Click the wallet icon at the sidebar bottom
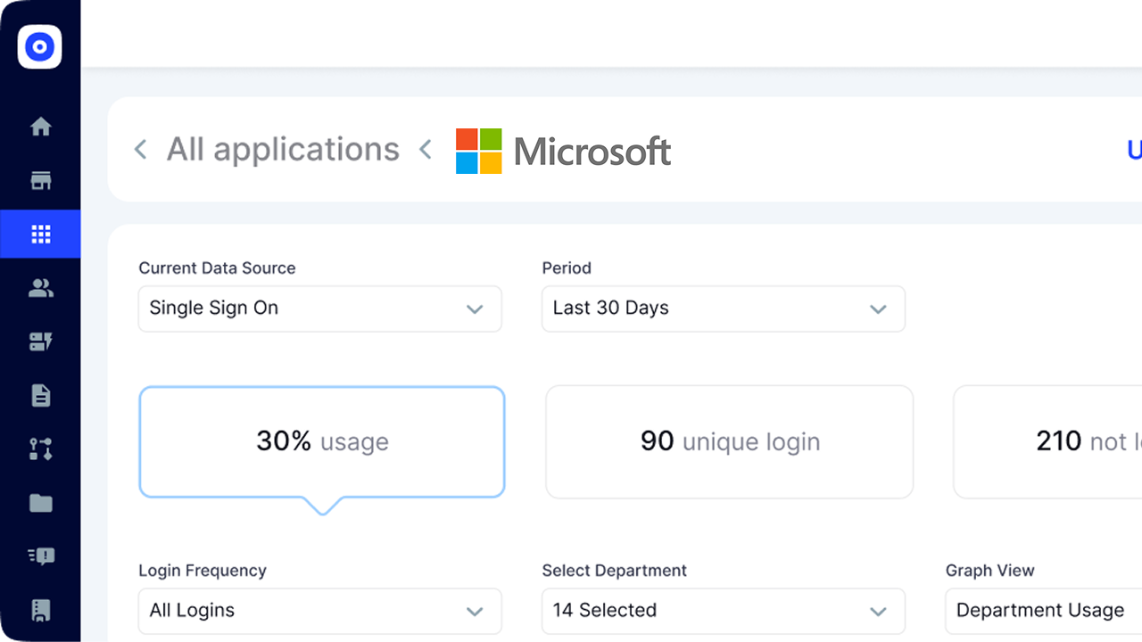Image resolution: width=1142 pixels, height=642 pixels. pyautogui.click(x=40, y=609)
